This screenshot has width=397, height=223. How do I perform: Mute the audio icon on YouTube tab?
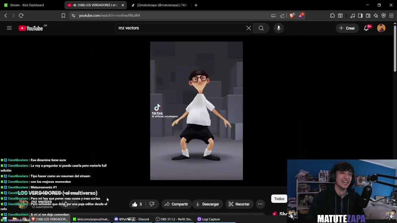[x=74, y=5]
